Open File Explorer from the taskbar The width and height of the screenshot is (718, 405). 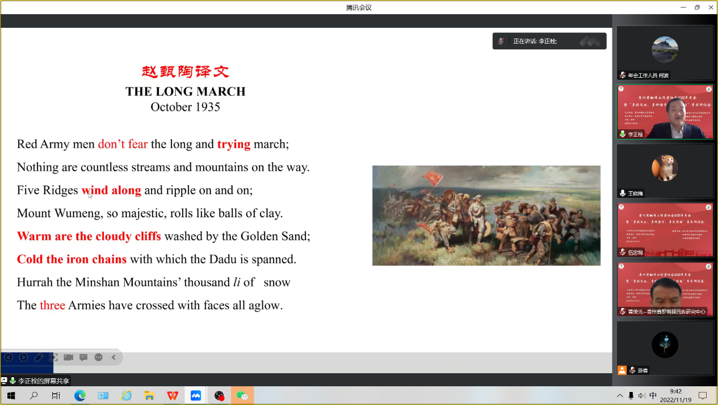pos(149,396)
